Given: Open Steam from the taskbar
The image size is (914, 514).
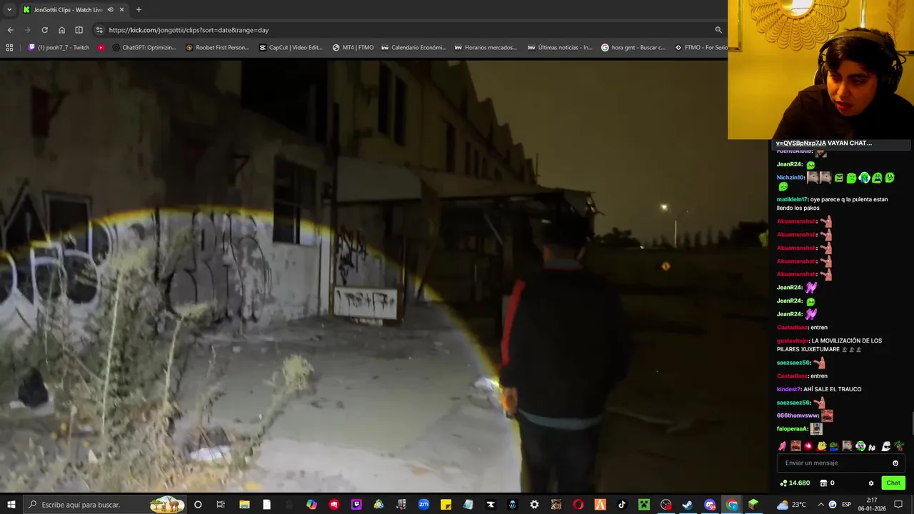Looking at the screenshot, I should [687, 504].
